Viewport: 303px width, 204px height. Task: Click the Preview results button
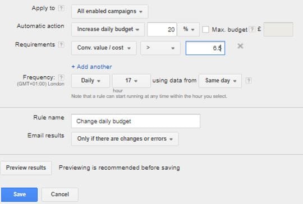coord(26,168)
